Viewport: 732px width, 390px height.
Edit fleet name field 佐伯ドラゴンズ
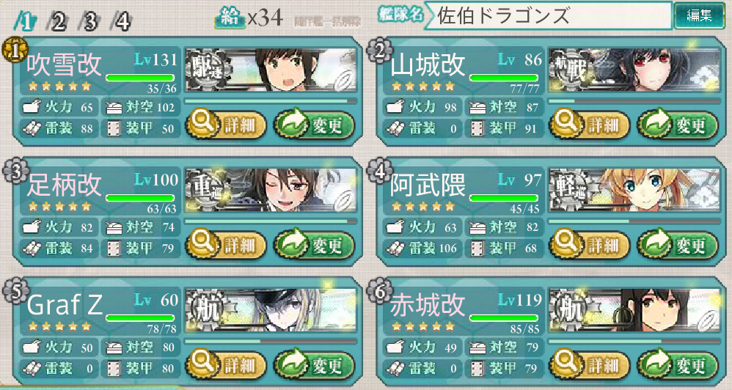pos(548,16)
